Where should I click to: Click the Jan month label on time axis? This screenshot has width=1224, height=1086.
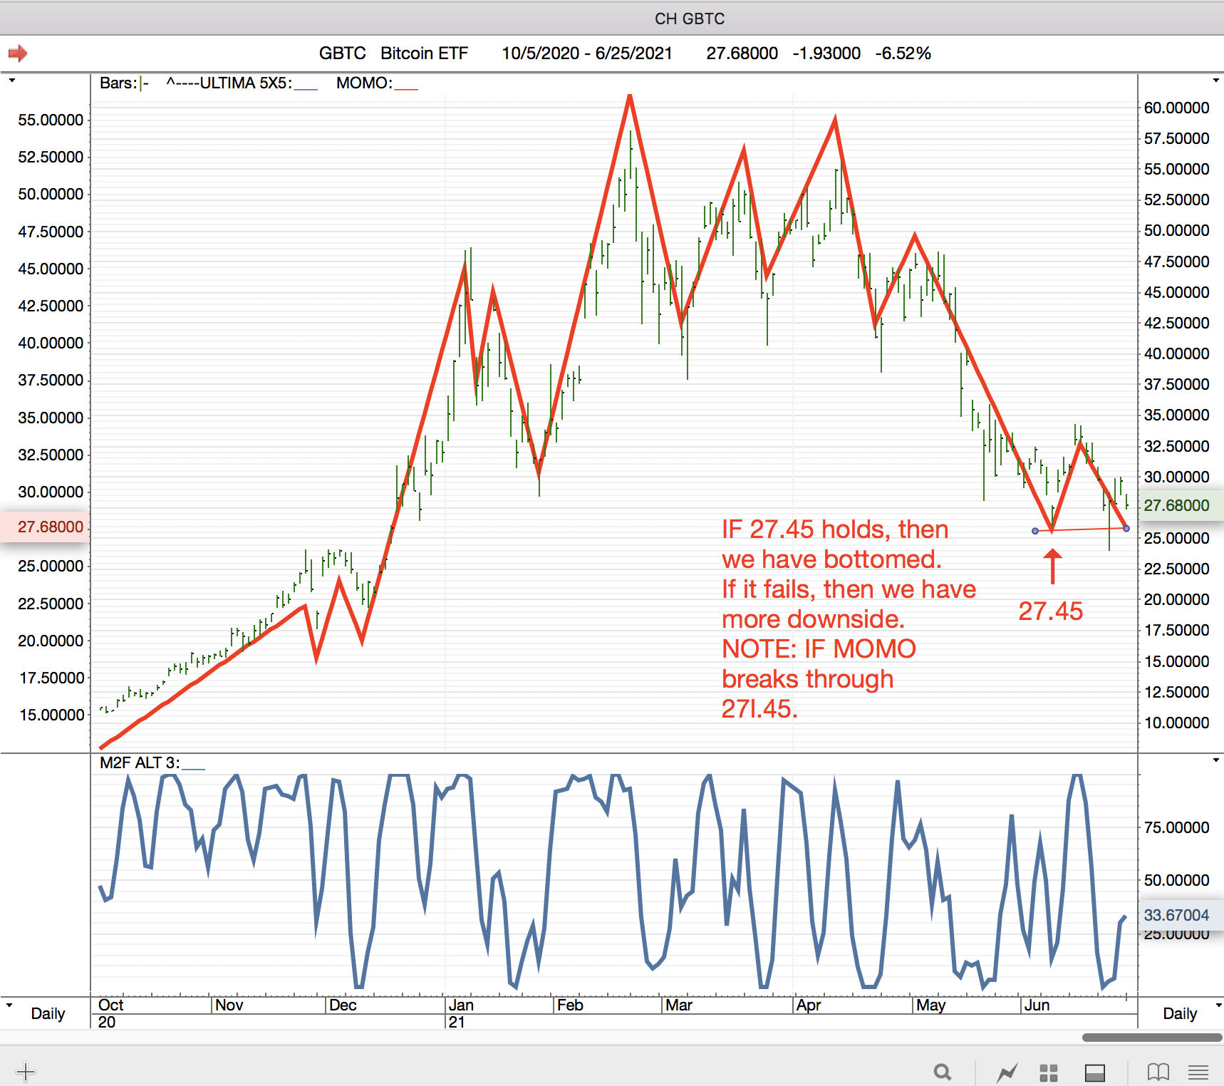point(461,1005)
